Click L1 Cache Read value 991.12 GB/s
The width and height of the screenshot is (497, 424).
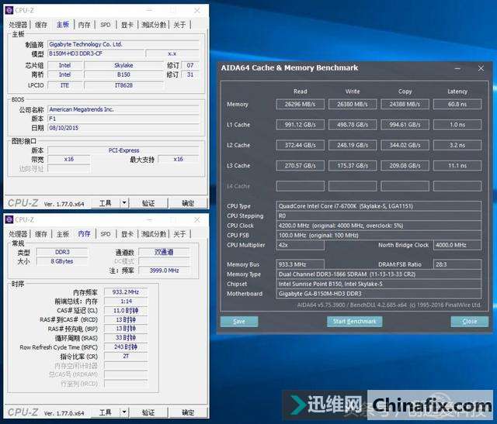[301, 125]
